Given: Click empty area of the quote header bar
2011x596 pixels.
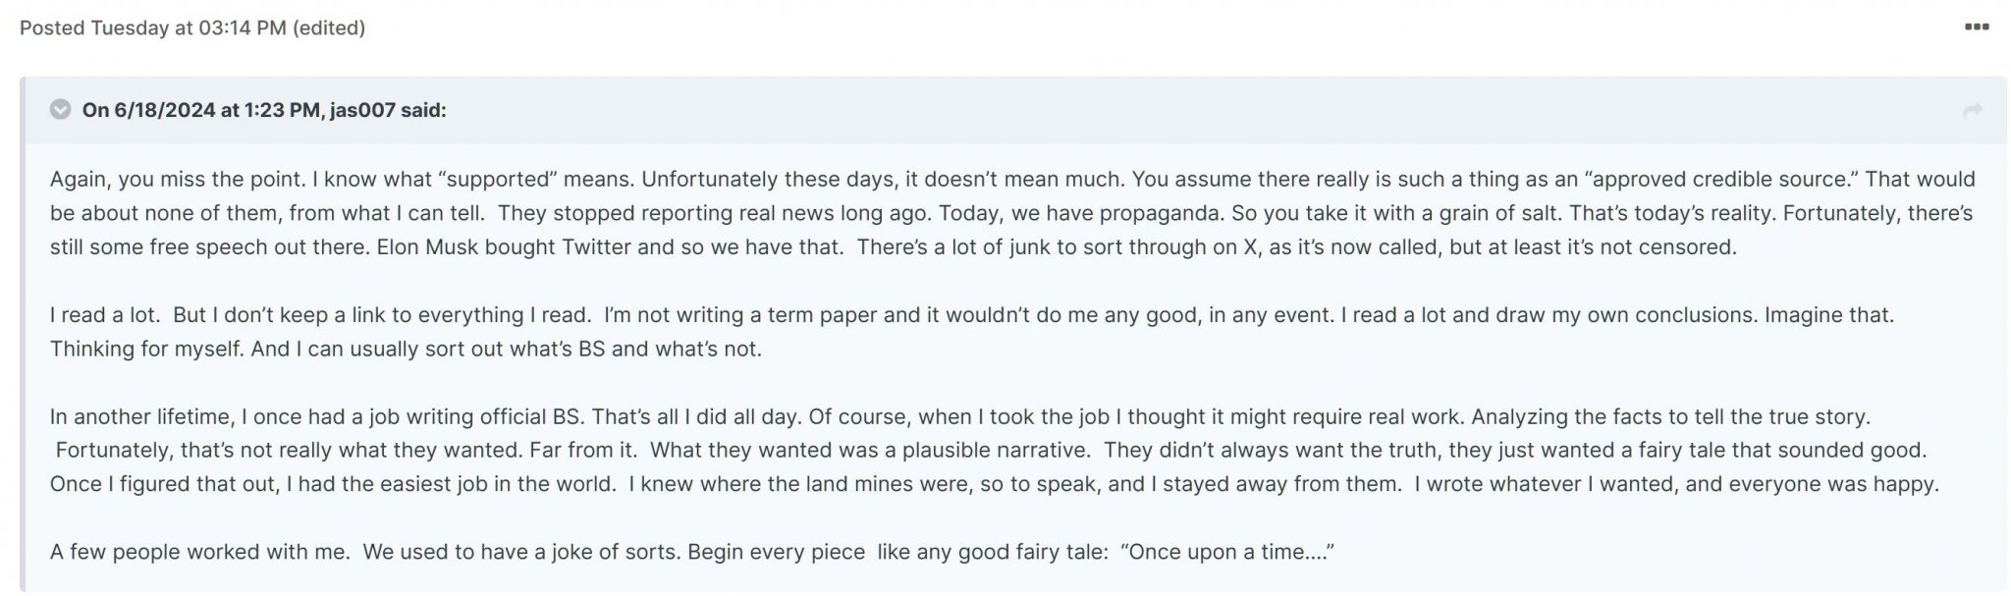Looking at the screenshot, I should coord(1178,110).
